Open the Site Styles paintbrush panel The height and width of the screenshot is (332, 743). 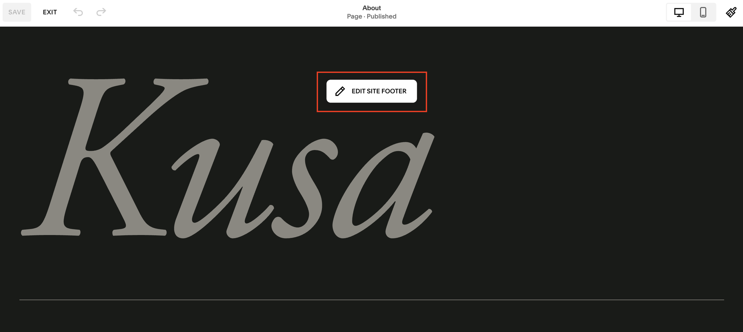coord(731,12)
